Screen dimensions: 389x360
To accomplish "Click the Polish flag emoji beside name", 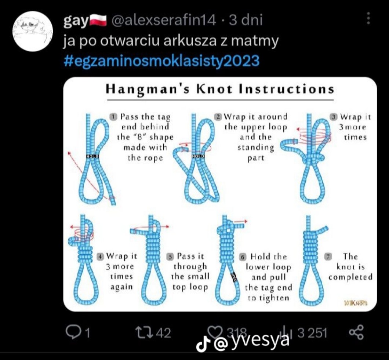I will click(x=98, y=20).
